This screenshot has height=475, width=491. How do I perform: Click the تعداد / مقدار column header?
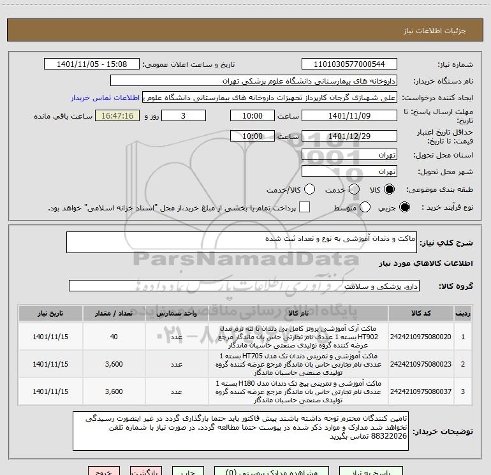coord(114,314)
